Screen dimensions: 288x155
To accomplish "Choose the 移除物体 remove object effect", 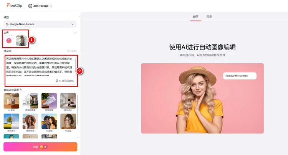I will 30,122.
